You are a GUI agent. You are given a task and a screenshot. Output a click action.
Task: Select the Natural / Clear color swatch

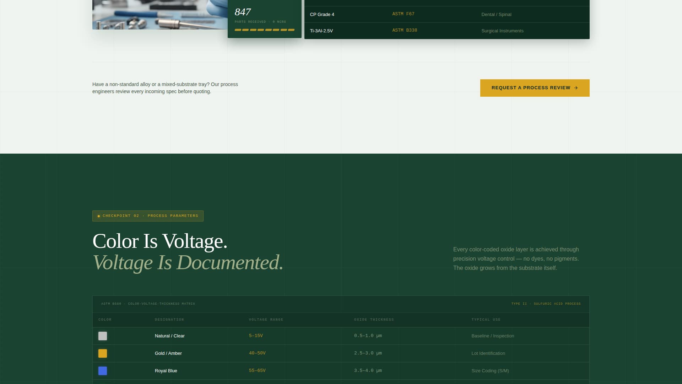click(x=103, y=336)
